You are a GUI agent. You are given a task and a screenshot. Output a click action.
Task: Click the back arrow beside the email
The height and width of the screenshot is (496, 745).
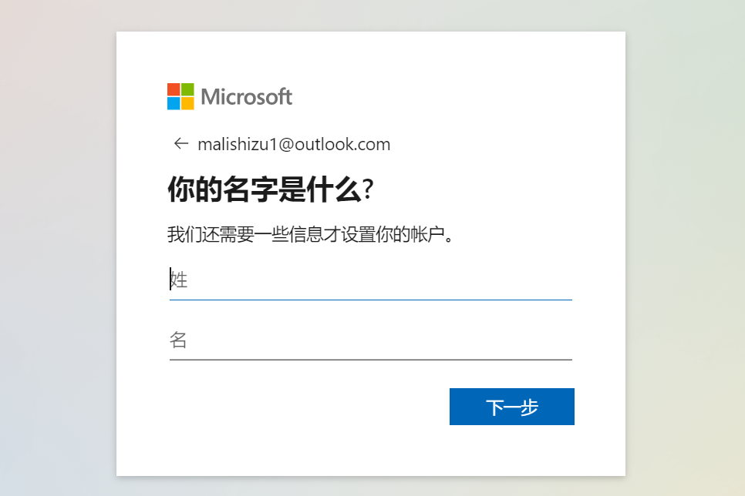click(181, 143)
